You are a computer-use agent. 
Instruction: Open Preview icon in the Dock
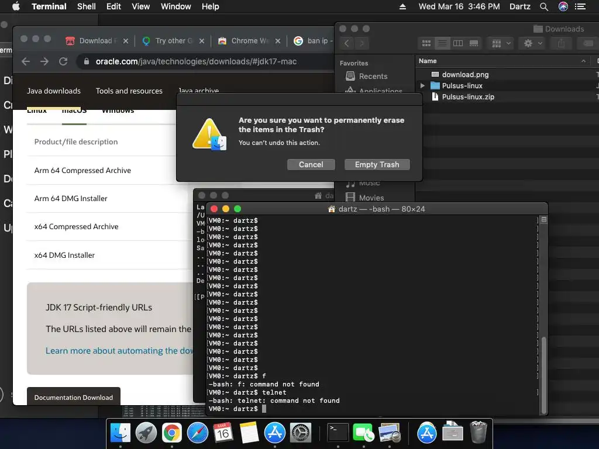click(389, 433)
